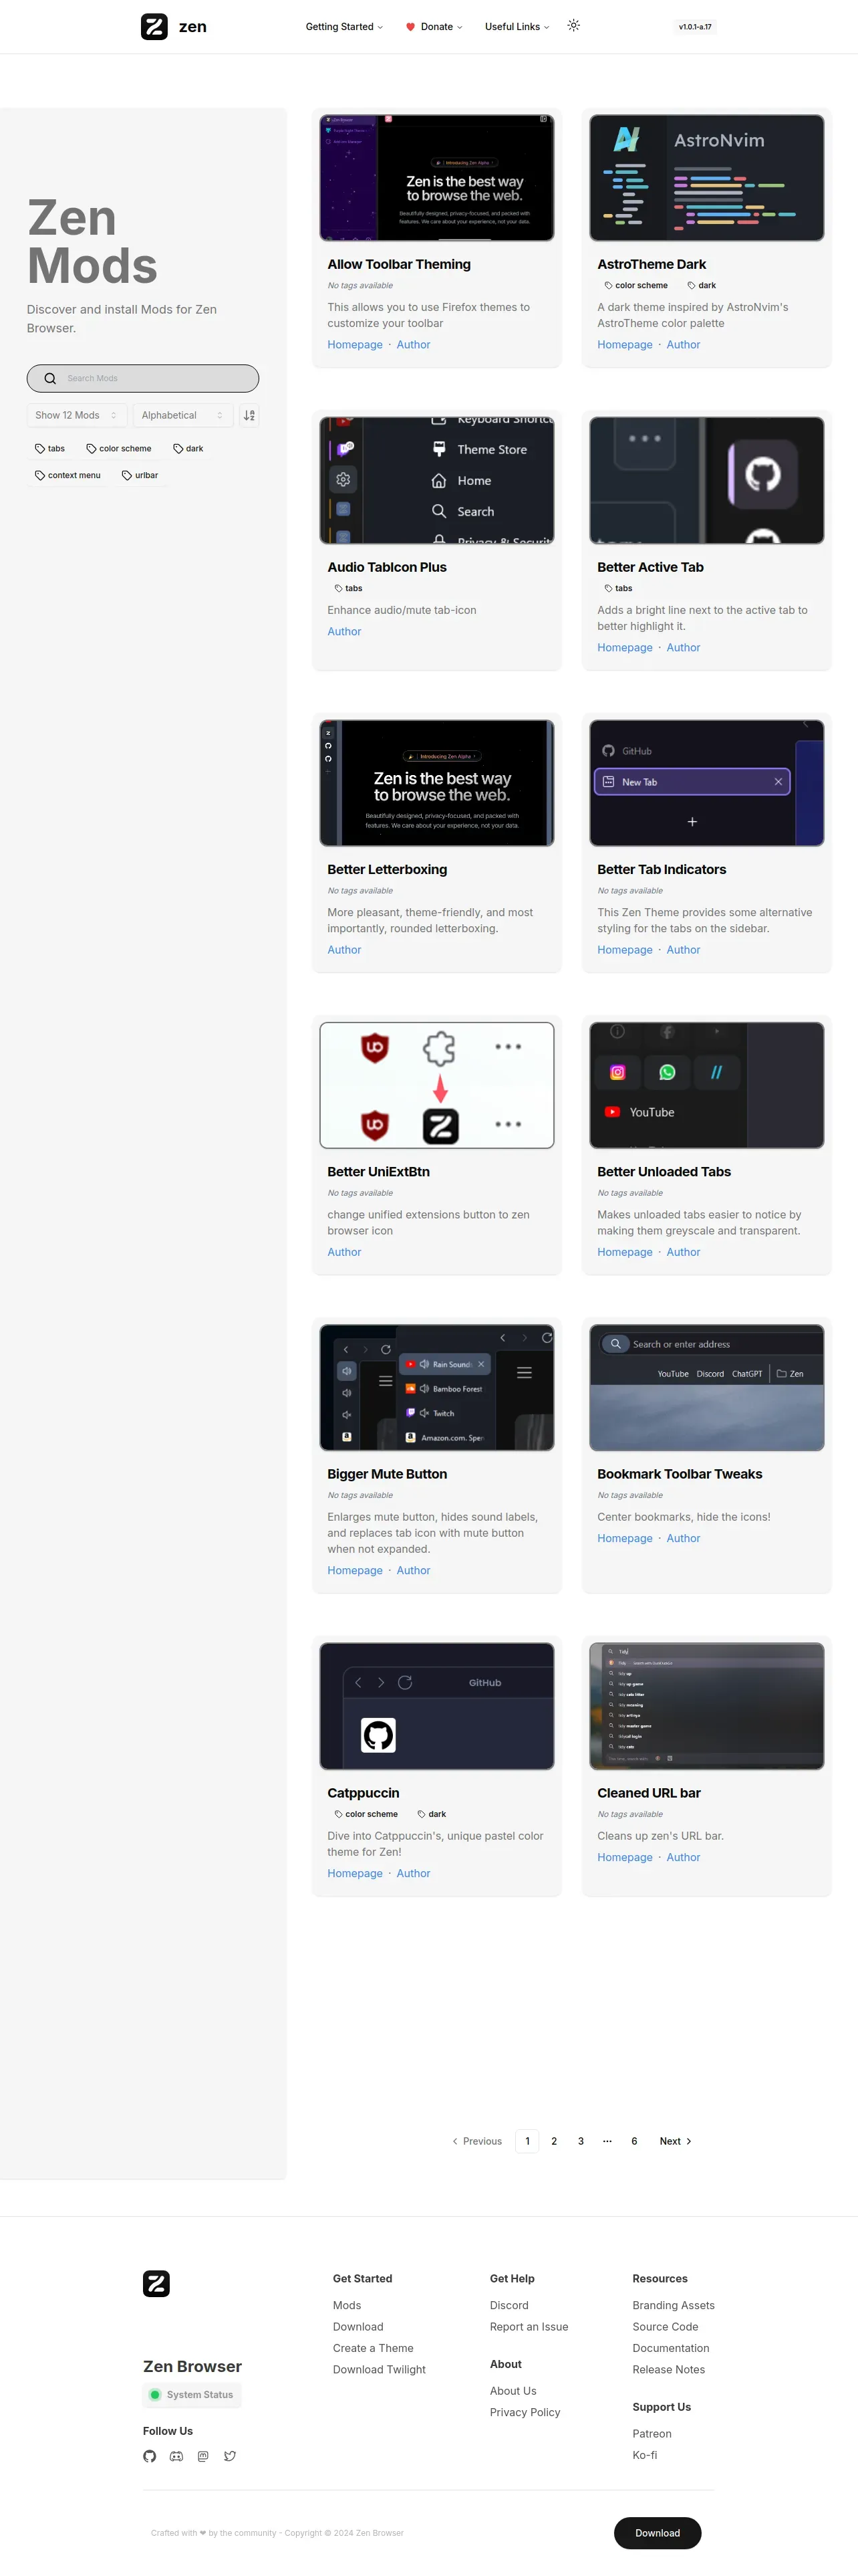Viewport: 858px width, 2576px height.
Task: Focus the Search Mods input field
Action: coord(143,378)
